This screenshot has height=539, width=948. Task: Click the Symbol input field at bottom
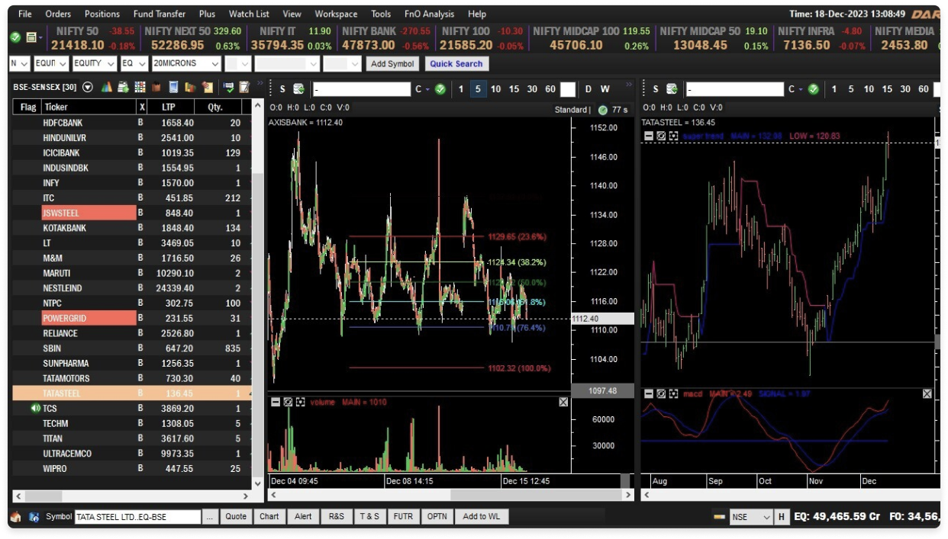137,517
